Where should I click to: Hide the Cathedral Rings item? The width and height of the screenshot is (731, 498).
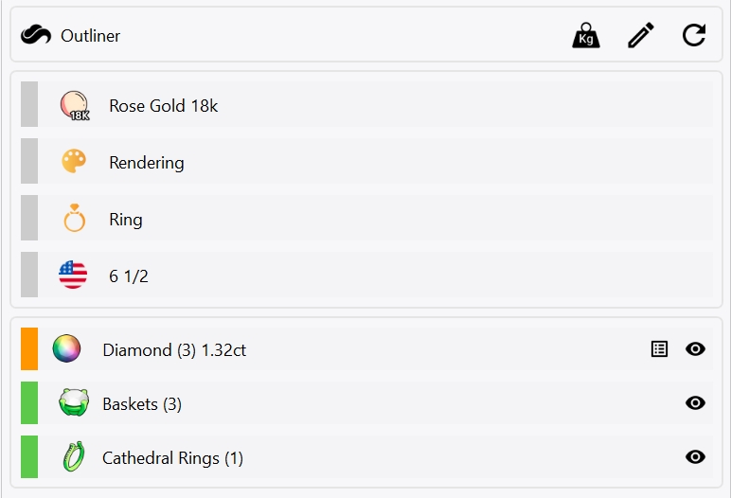(x=695, y=458)
